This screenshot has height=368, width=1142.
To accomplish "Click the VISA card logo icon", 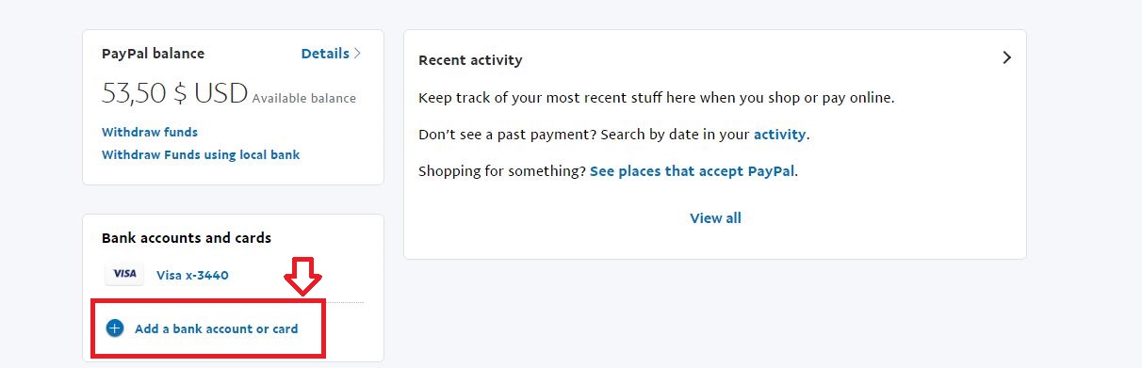I will (x=123, y=274).
